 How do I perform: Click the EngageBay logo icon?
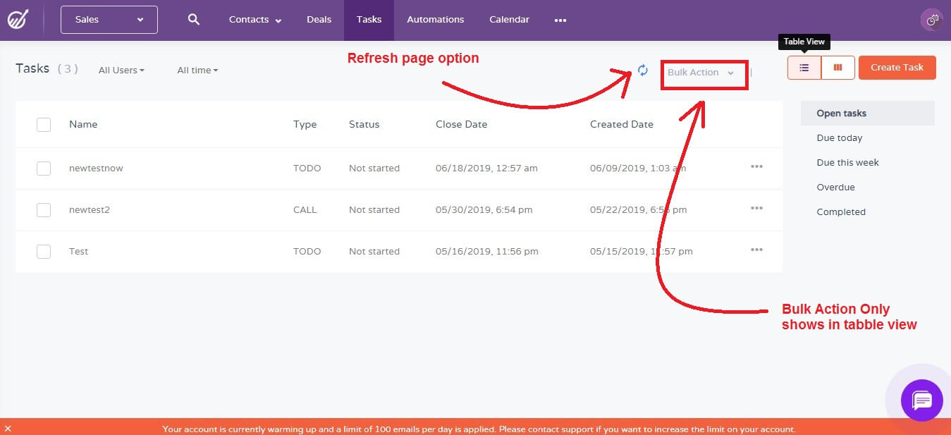tap(19, 19)
